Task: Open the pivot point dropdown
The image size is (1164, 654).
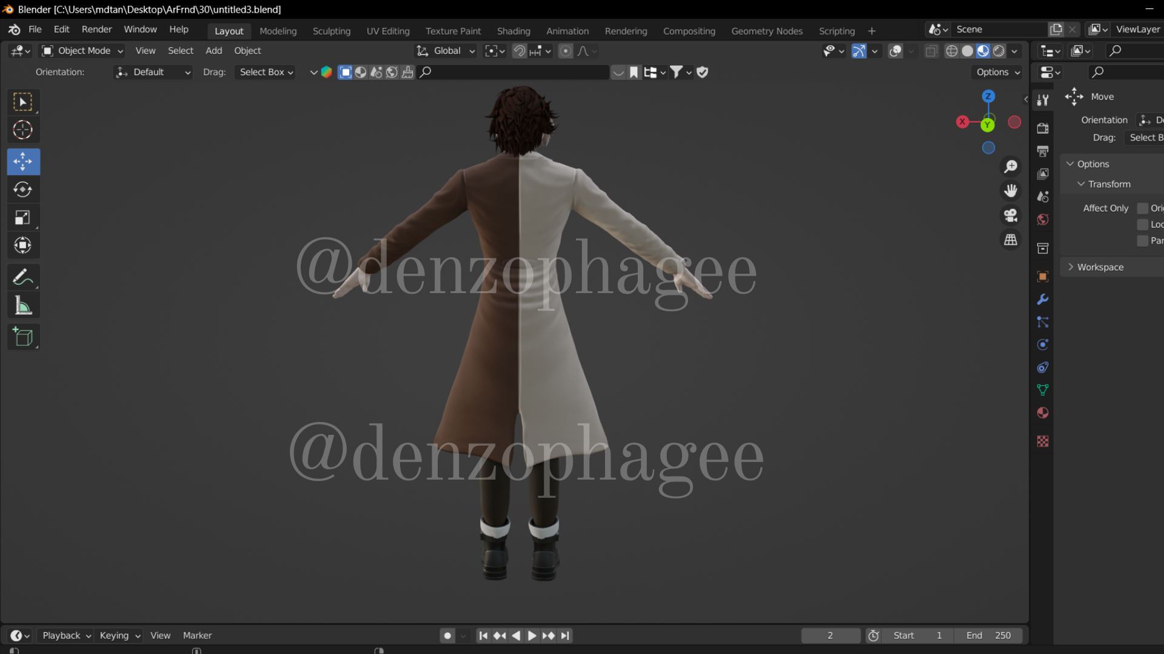Action: (495, 51)
